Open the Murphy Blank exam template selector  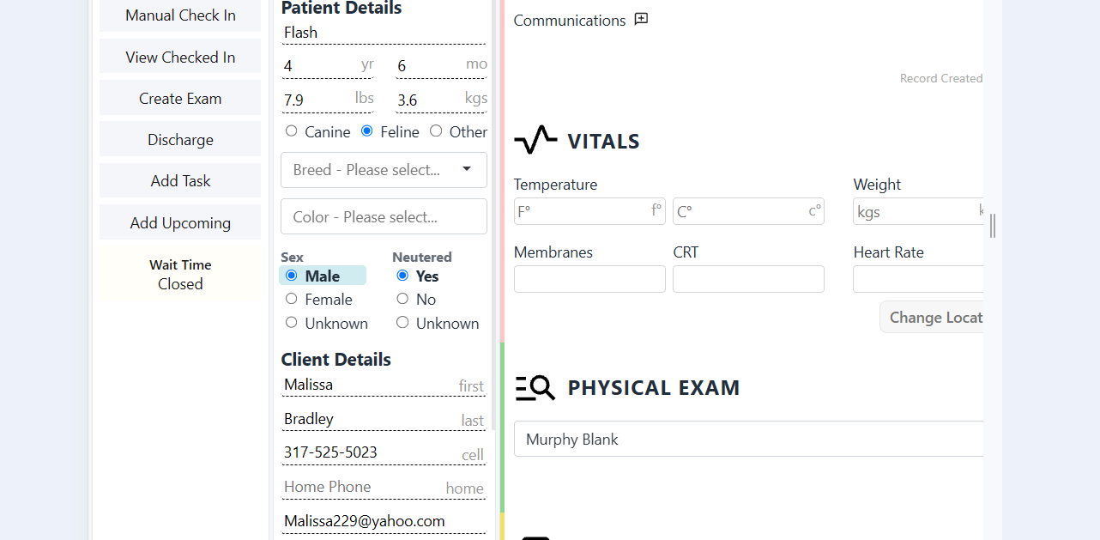pyautogui.click(x=748, y=439)
